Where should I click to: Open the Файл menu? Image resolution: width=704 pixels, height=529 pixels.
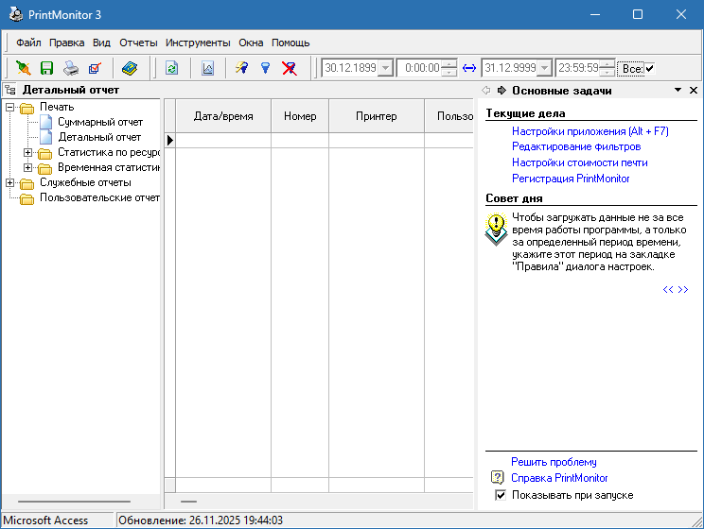(28, 43)
